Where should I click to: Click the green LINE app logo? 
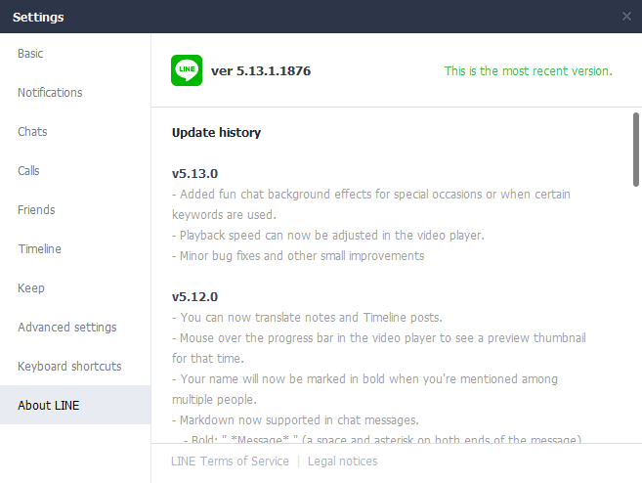187,70
